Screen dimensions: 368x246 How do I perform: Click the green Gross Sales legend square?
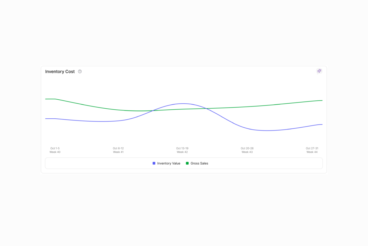[187, 163]
